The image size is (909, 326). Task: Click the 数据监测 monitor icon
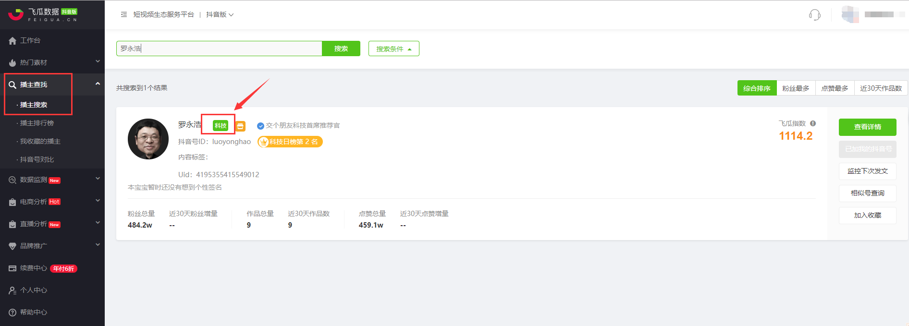tap(12, 180)
